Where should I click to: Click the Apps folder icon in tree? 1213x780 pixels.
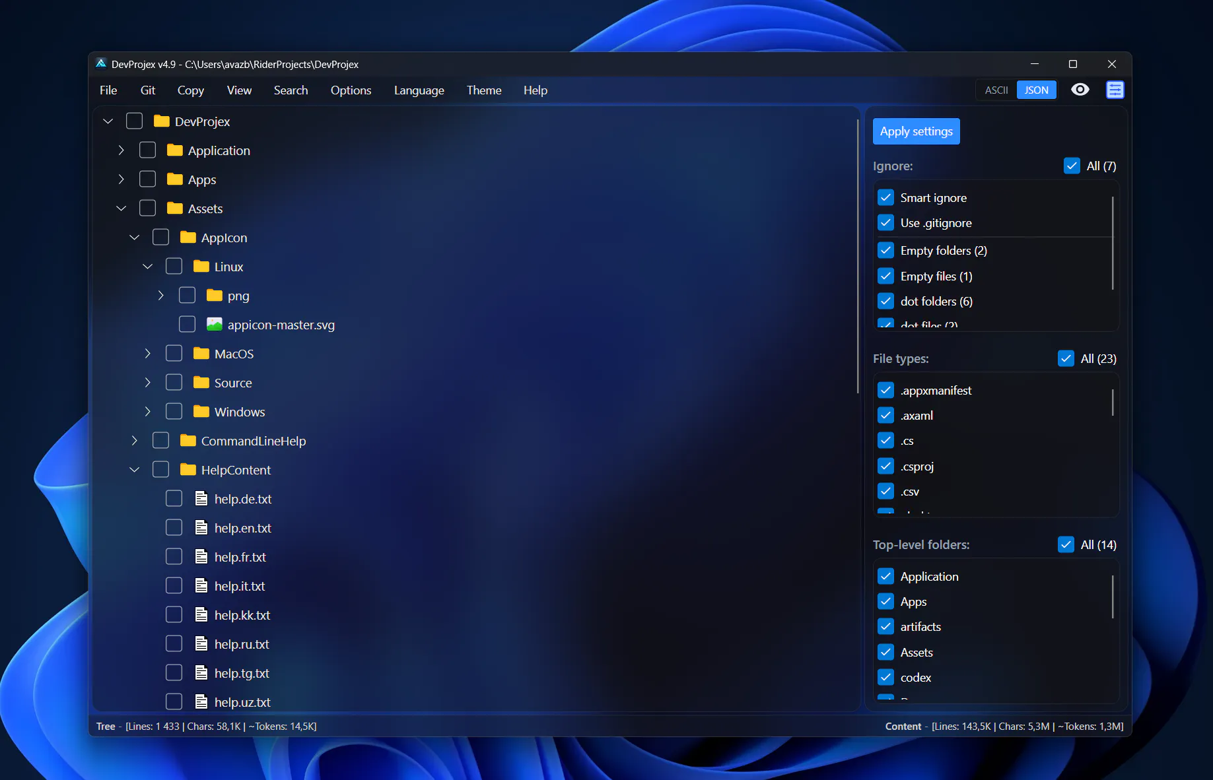[175, 179]
